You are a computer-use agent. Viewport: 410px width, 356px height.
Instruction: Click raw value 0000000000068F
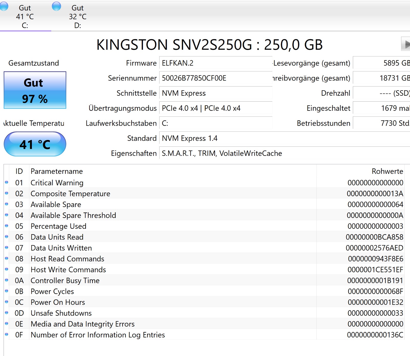point(375,292)
